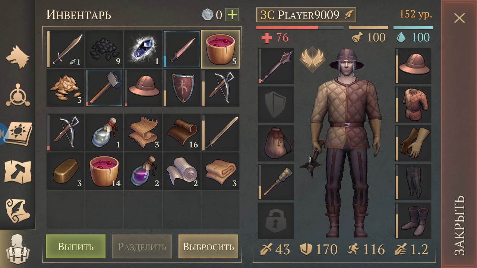Open the equipped backpack pouch slot

click(276, 143)
